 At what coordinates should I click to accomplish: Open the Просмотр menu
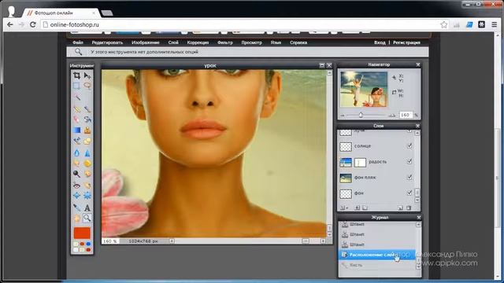(251, 42)
